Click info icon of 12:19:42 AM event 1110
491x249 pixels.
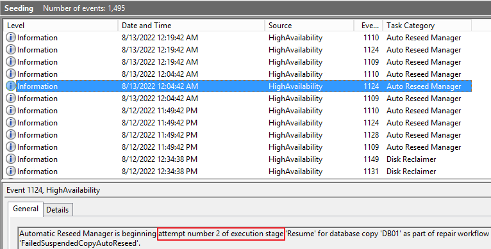coord(11,38)
